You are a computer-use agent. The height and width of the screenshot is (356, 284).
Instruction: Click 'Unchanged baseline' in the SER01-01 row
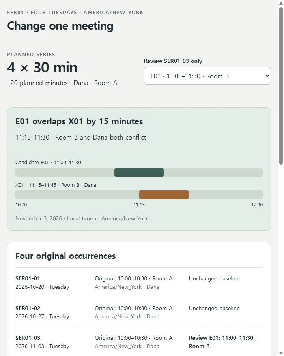click(x=214, y=278)
